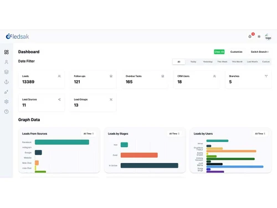The image size is (277, 208).
Task: Toggle the theme using the sun icon
Action: pyautogui.click(x=259, y=37)
